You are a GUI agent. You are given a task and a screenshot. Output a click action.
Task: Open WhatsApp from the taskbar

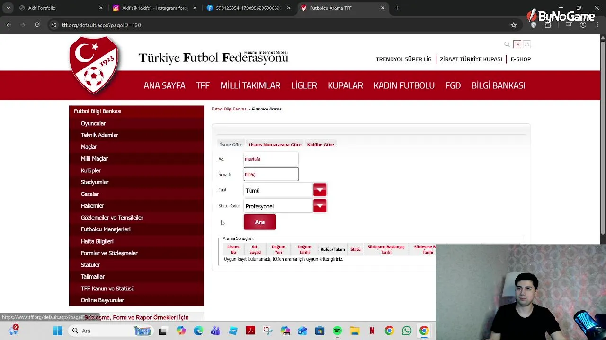point(407,331)
